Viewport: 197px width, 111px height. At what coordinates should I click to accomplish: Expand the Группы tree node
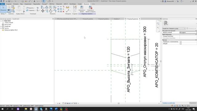point(1,28)
